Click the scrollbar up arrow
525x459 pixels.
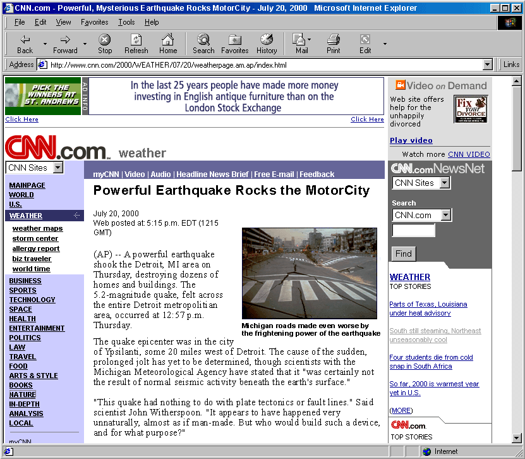517,81
